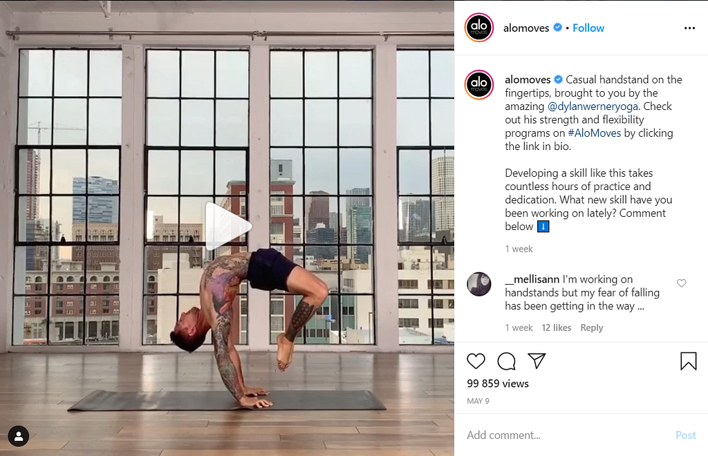Reply to the __mellisann comment
The image size is (708, 456).
[592, 328]
